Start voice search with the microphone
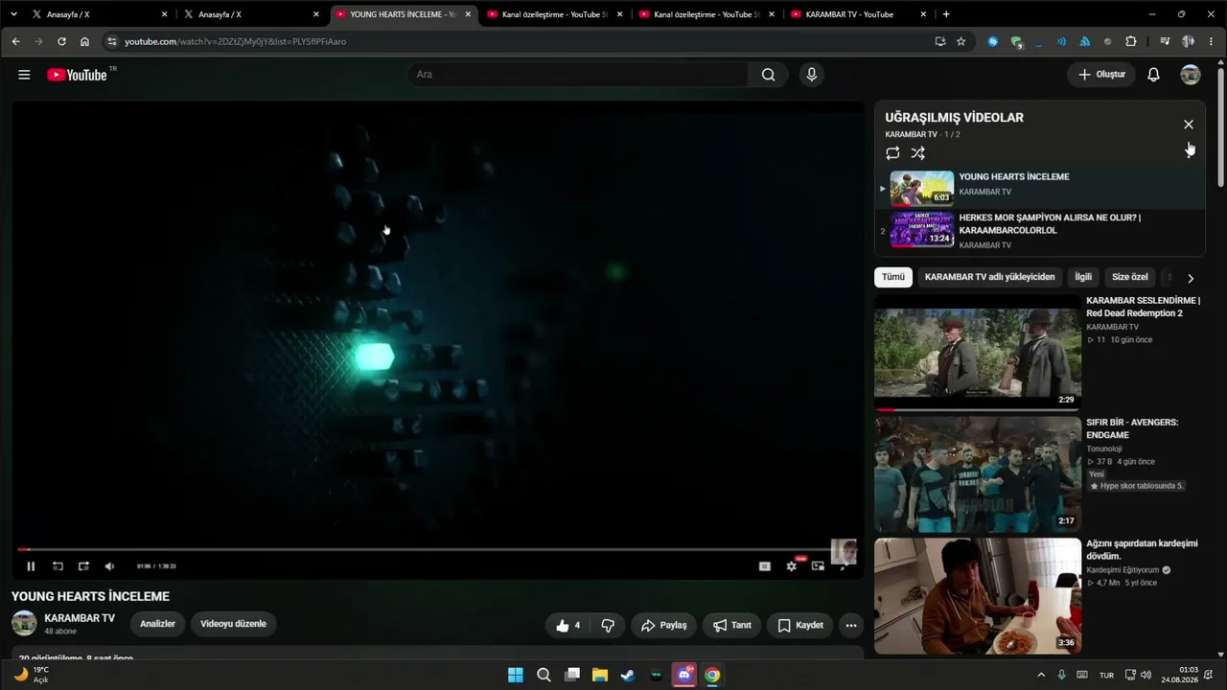 [x=812, y=75]
